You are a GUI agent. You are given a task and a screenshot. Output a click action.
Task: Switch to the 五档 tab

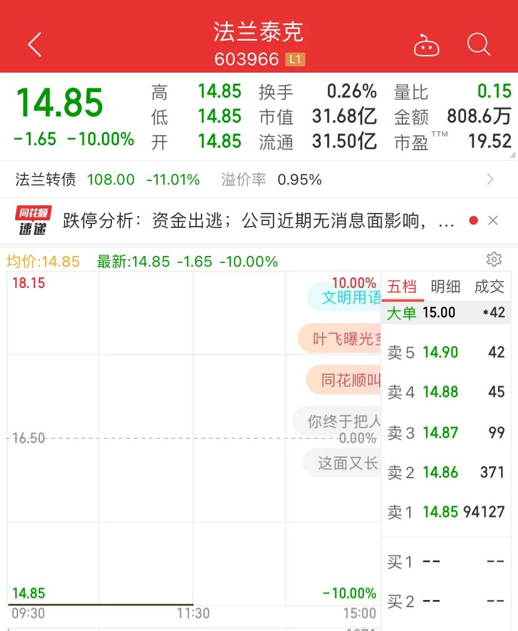point(402,287)
